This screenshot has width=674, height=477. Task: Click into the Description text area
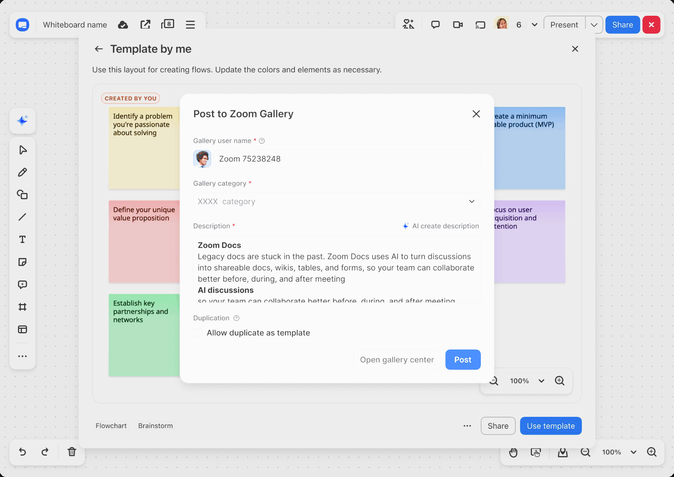click(337, 269)
